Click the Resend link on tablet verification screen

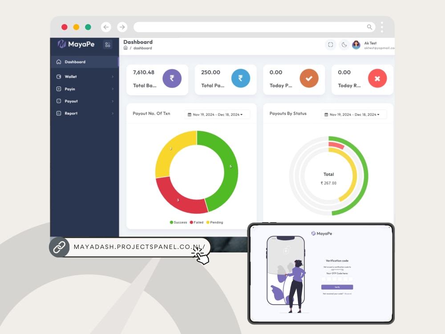click(348, 293)
